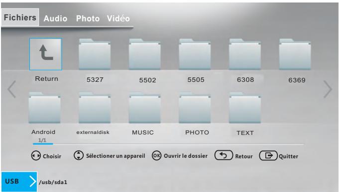Click the Android folder name
Image resolution: width=339 pixels, height=192 pixels.
(x=43, y=132)
